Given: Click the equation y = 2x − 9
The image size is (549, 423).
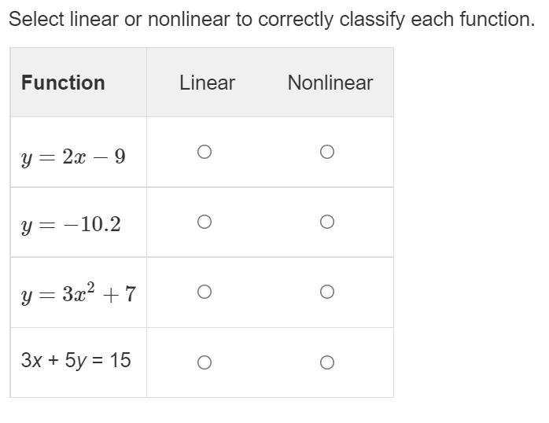Looking at the screenshot, I should click(x=73, y=157).
